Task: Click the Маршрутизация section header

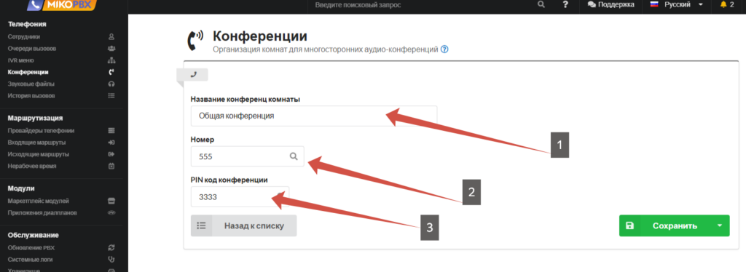Action: point(35,119)
